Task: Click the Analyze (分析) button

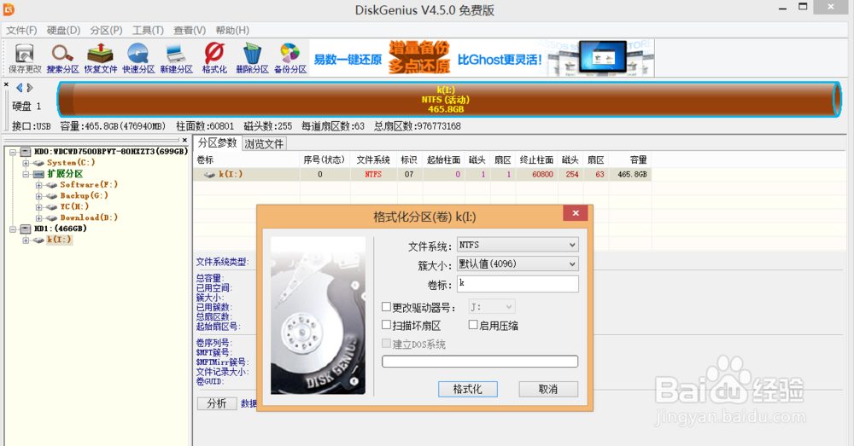Action: pos(217,403)
